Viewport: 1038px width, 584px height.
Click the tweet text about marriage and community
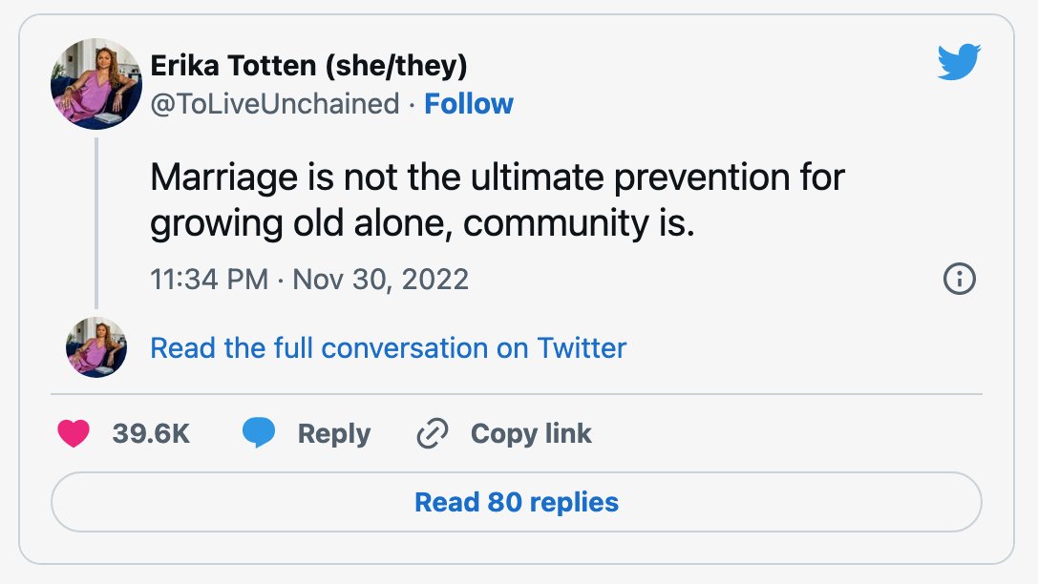pos(498,199)
